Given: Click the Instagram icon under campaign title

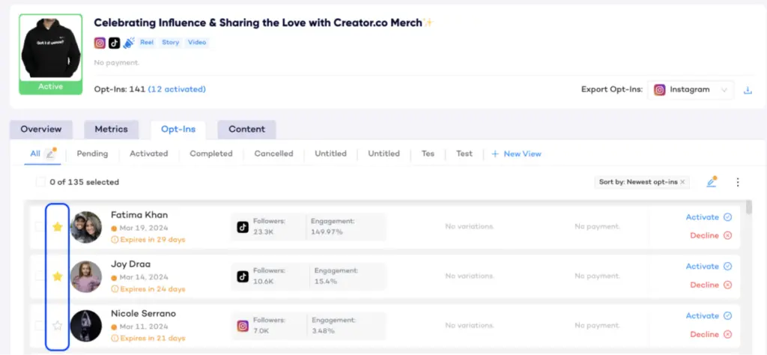Looking at the screenshot, I should click(100, 43).
